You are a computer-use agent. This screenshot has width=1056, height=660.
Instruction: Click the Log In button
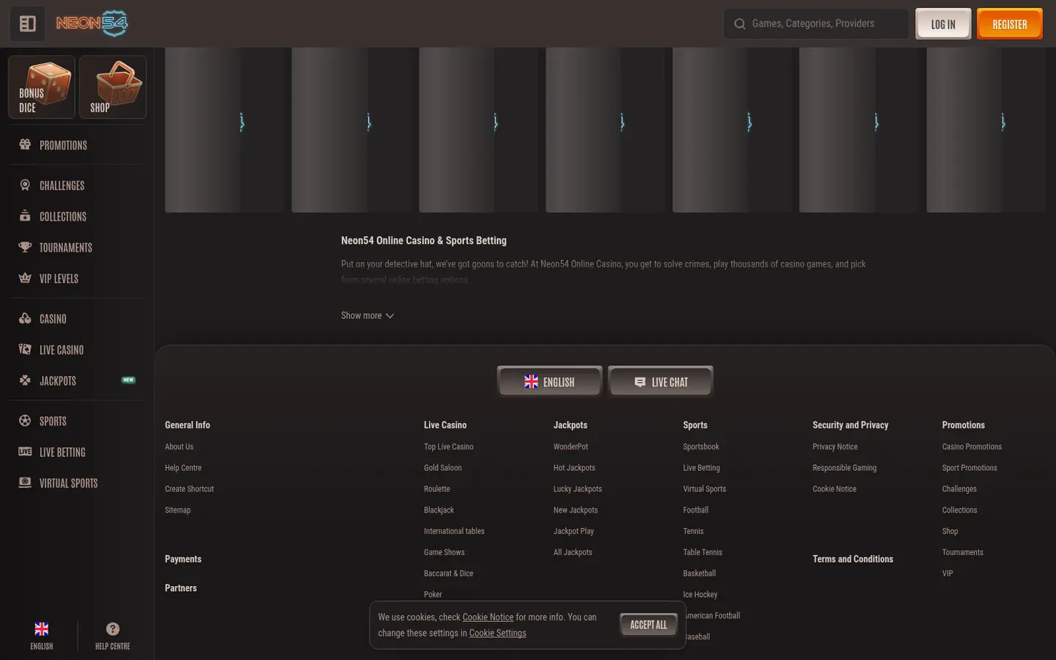pos(943,24)
